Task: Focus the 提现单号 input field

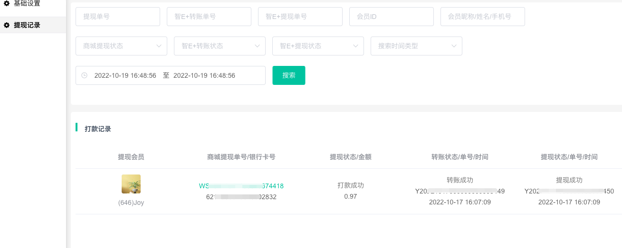Action: coord(118,17)
